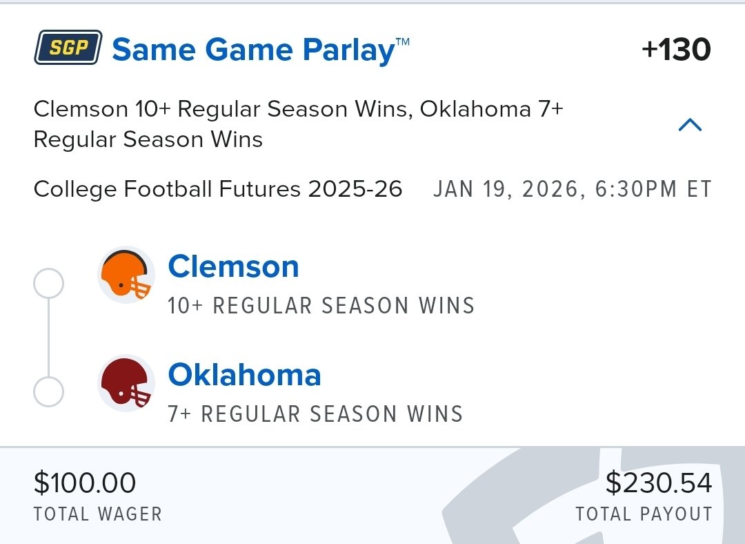Click 7+ Regular Season Wins under Oklahoma

315,414
